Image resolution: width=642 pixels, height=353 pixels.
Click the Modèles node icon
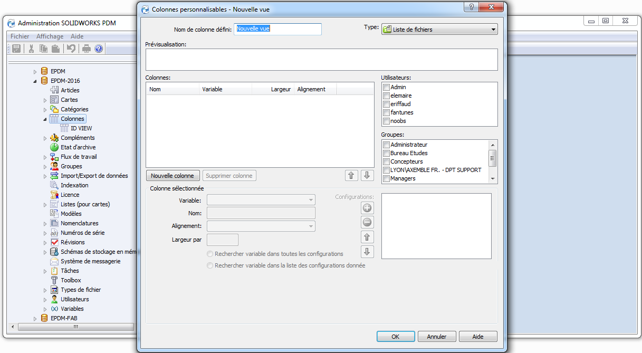[54, 214]
